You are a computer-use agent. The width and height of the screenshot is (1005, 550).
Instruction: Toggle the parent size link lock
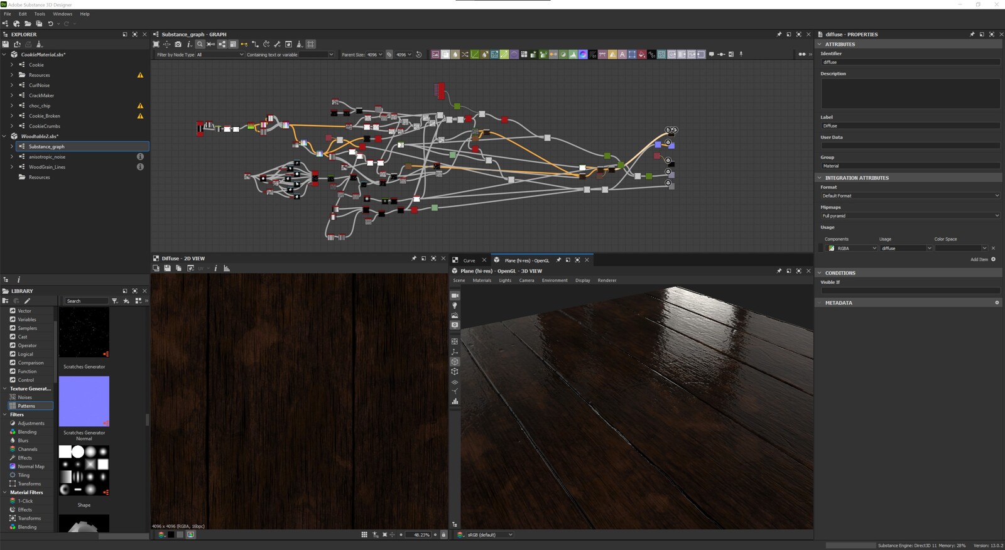(389, 55)
